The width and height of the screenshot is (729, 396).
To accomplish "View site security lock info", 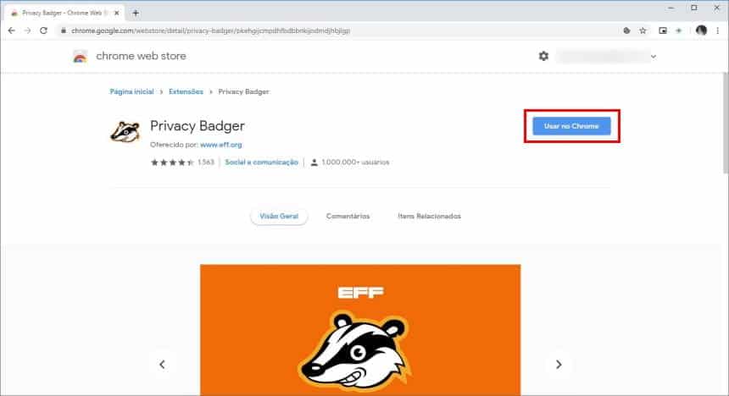I will [64, 30].
